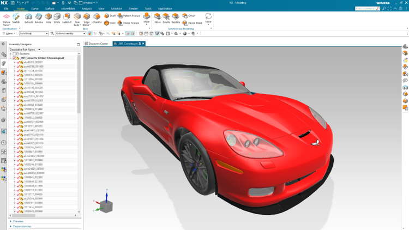Apply the Chamfer tool

tap(97, 18)
